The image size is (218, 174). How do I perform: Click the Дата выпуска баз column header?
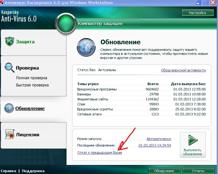click(x=188, y=84)
